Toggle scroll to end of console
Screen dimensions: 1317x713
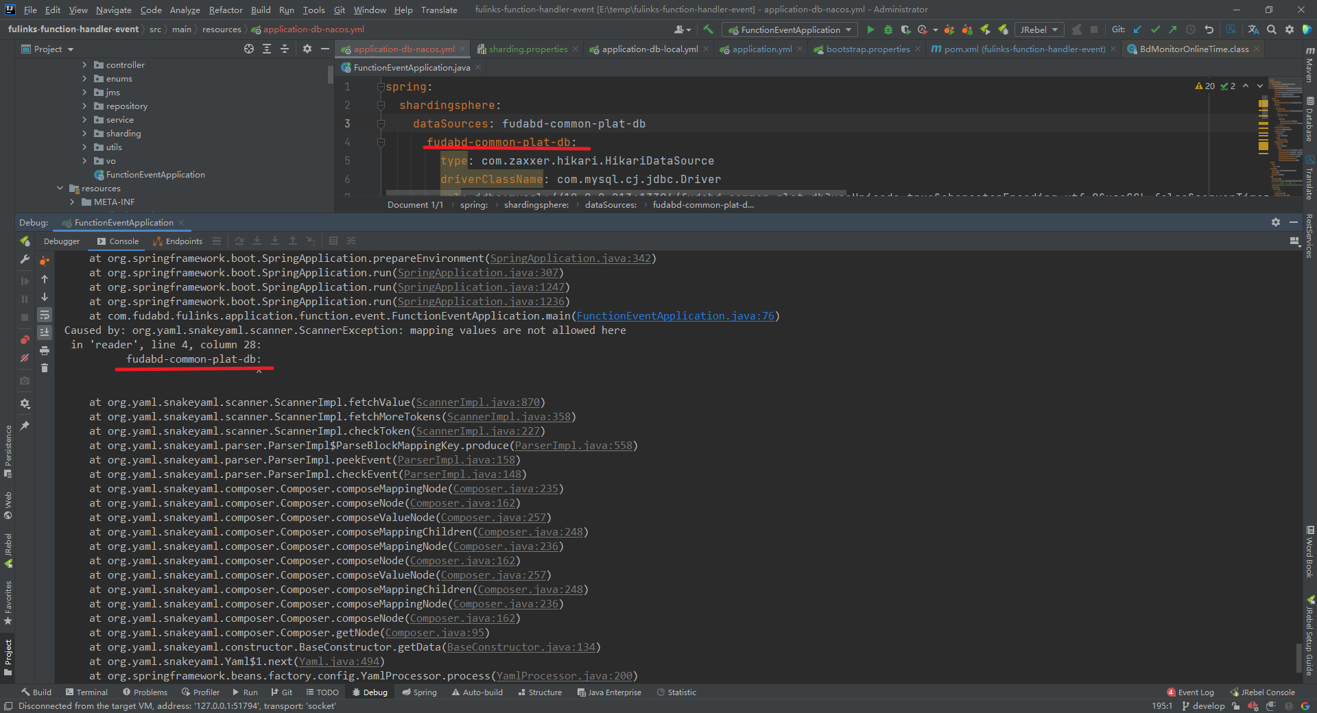point(45,333)
